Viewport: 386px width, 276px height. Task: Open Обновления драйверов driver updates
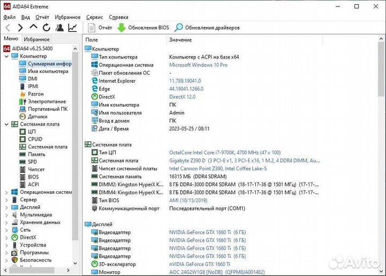point(207,27)
